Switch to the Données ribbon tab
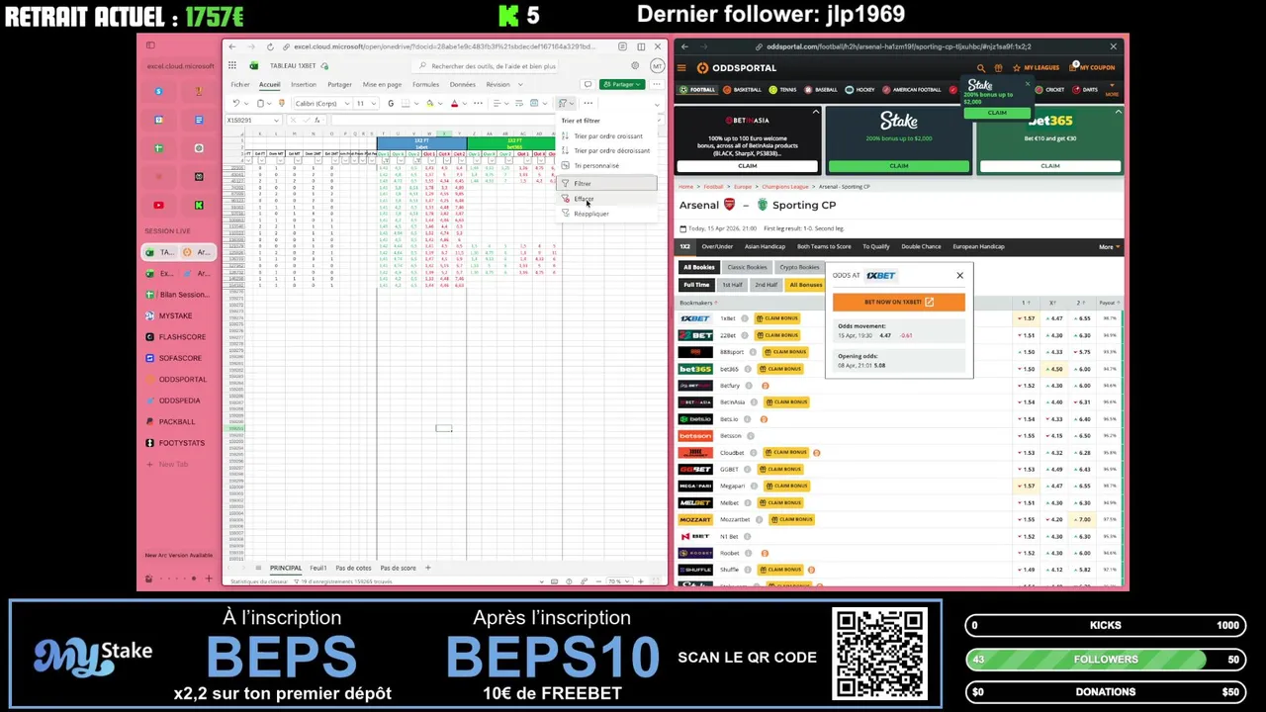Screen dimensions: 1266x712 [x=462, y=84]
